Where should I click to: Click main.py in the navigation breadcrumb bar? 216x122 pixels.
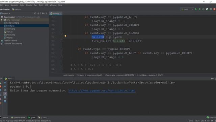click(x=16, y=9)
